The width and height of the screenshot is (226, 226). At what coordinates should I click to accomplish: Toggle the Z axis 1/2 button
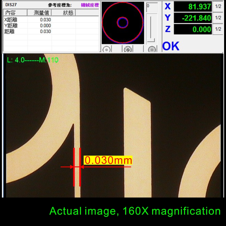tap(218, 29)
